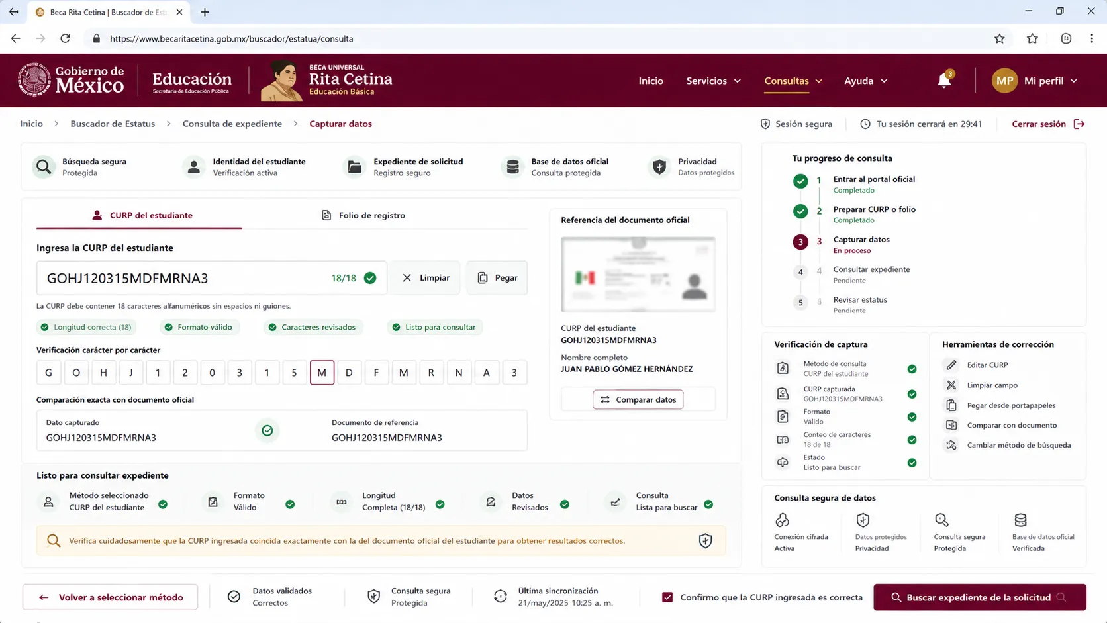
Task: Open the Buscador de Estatus breadcrumb
Action: (113, 124)
